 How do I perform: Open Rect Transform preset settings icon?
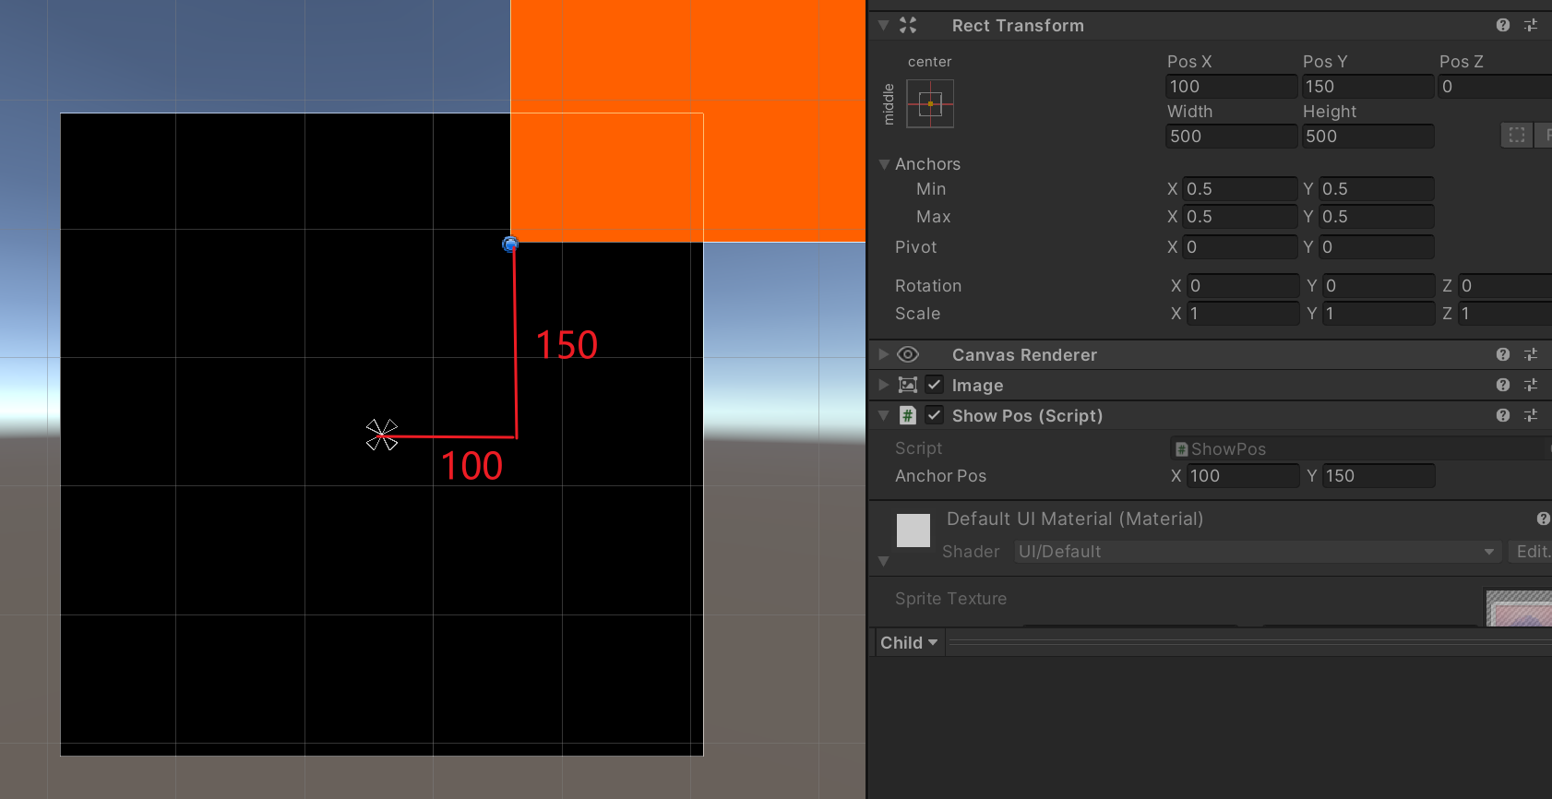(x=1531, y=25)
